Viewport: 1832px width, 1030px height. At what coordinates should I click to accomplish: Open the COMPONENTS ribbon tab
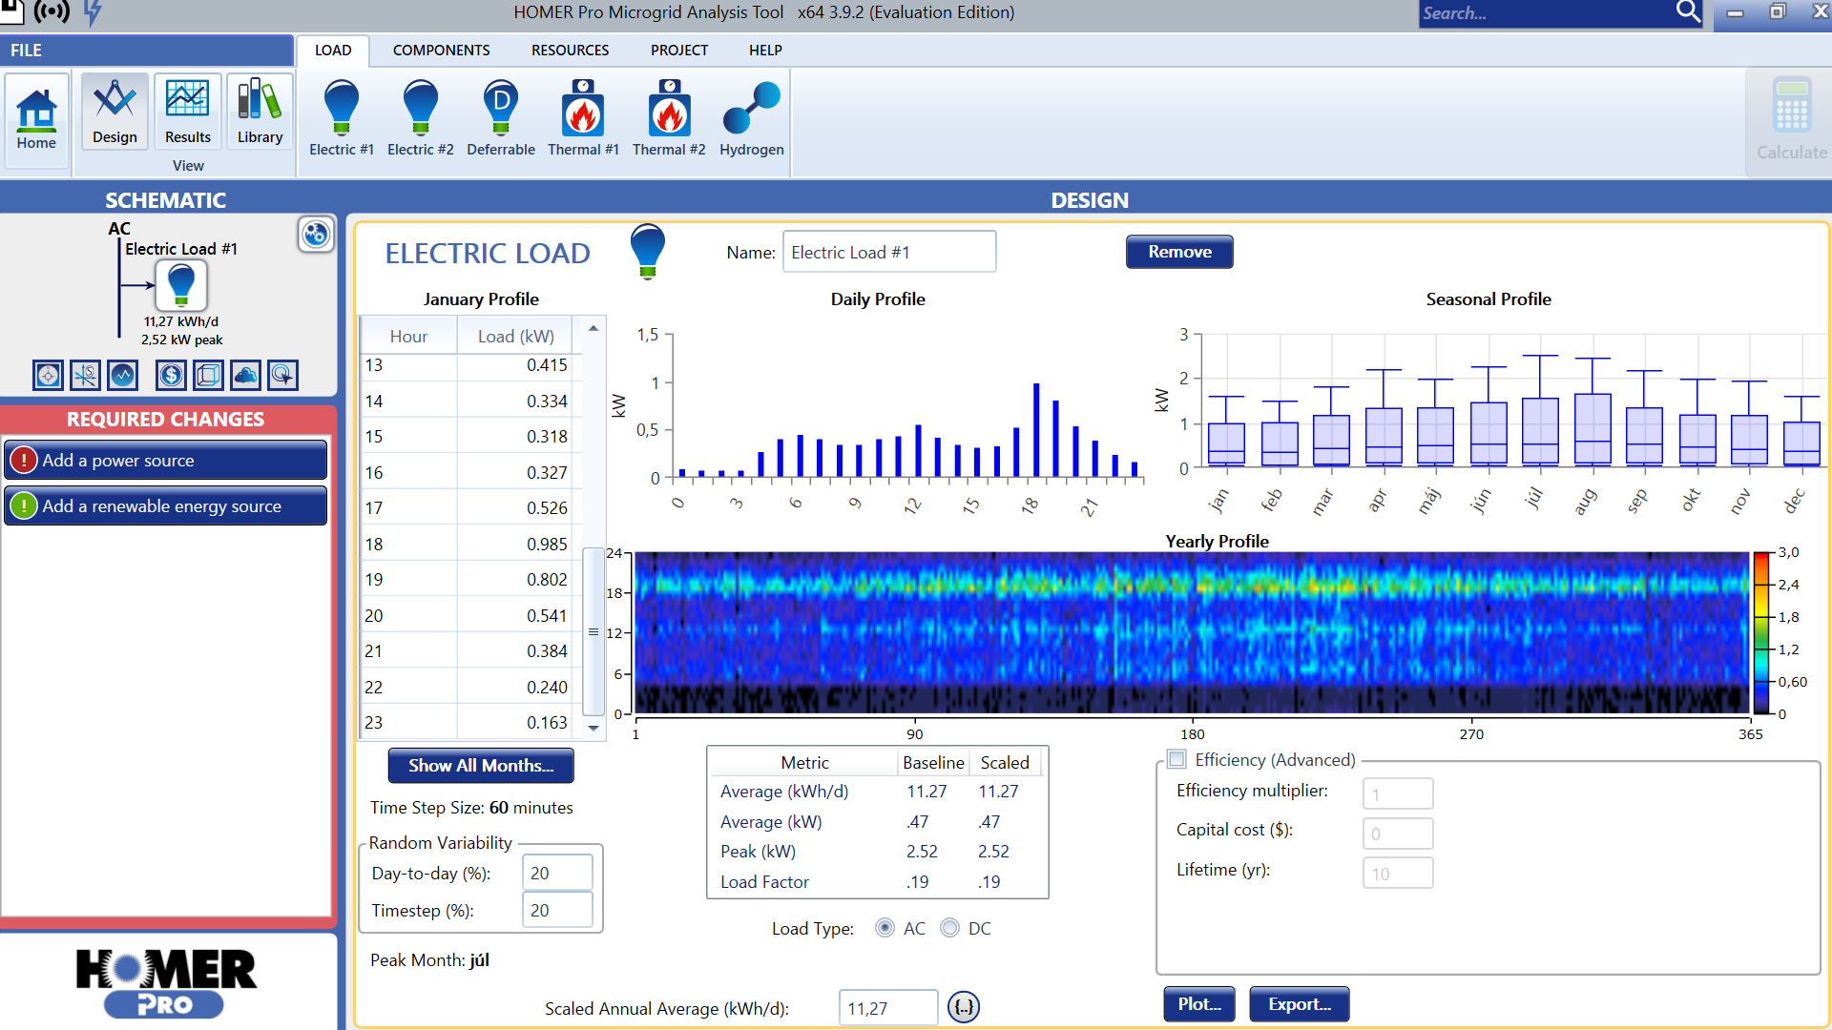[x=441, y=51]
